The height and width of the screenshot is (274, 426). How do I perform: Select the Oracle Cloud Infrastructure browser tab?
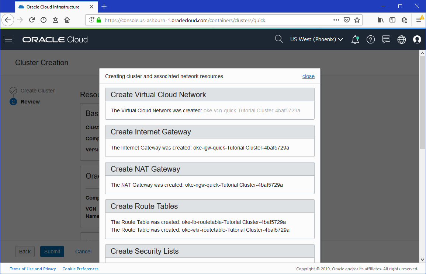coord(53,7)
